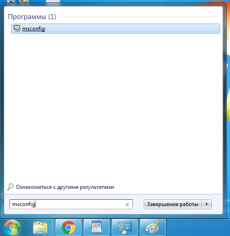Open the WordPad taskbar icon
The width and height of the screenshot is (230, 236).
pos(97,227)
